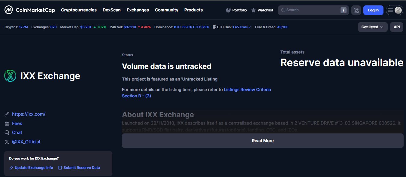Select the IXX Exchange title text
Screen dimensions: 406x177
(x=50, y=76)
